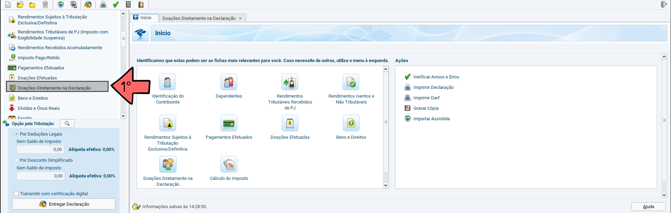Open the Dependentes icon
The image size is (671, 213).
[229, 82]
